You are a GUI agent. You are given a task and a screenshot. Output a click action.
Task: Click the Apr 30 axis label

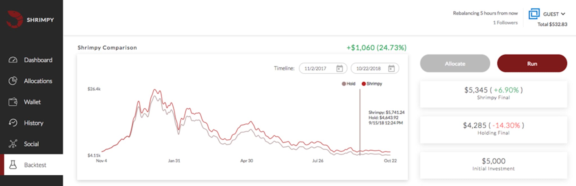pos(247,161)
